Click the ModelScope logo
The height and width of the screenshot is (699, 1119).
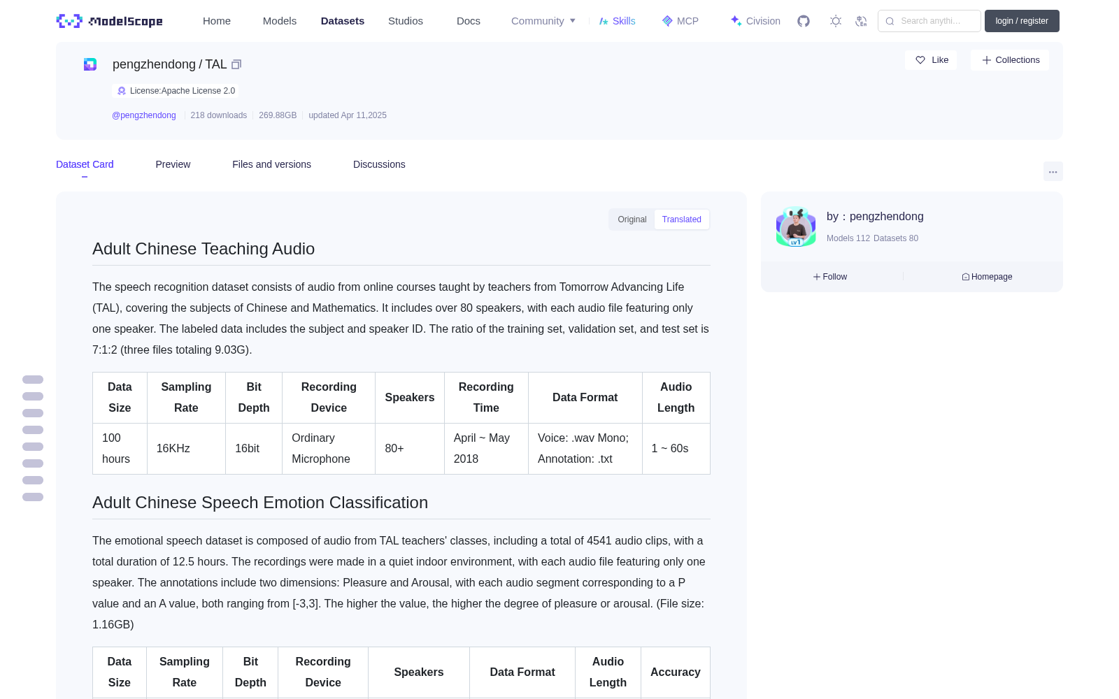[109, 21]
